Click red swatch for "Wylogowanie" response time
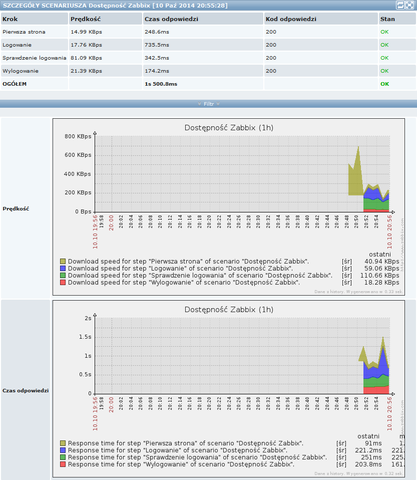417x480 pixels. coord(63,464)
